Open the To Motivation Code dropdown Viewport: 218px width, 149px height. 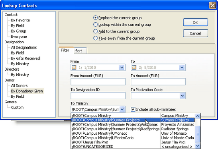(x=182, y=96)
